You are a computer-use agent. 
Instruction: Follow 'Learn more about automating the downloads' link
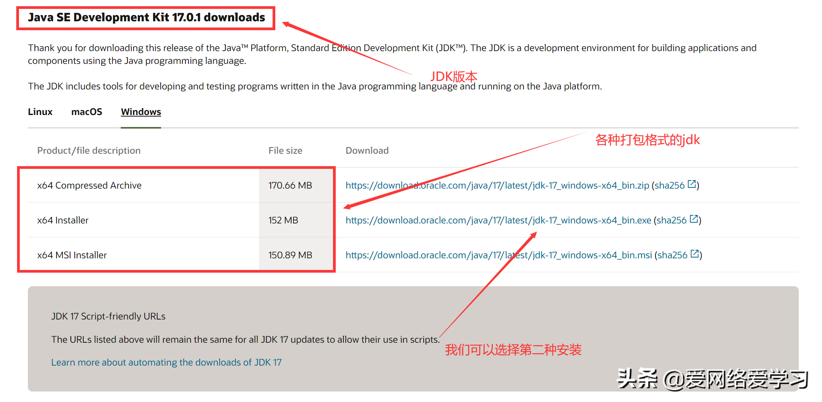tap(166, 362)
